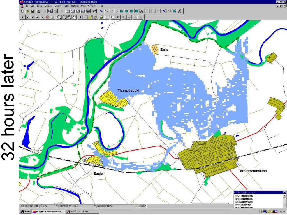
Task: Activate the Label tag tool
Action: [91, 17]
